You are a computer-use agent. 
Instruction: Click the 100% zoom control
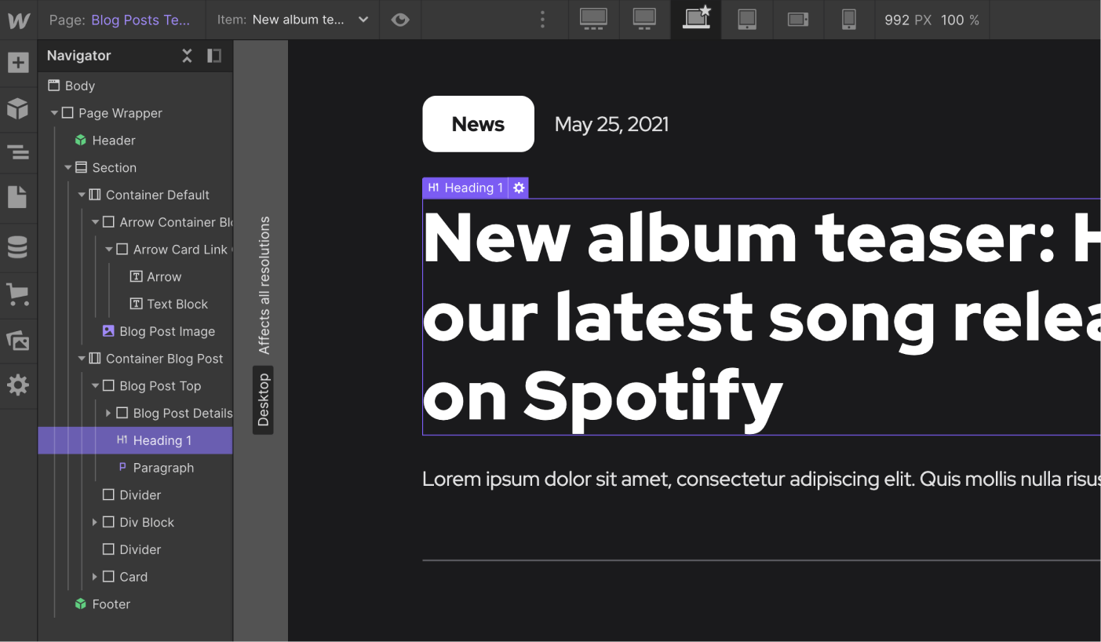pos(962,20)
